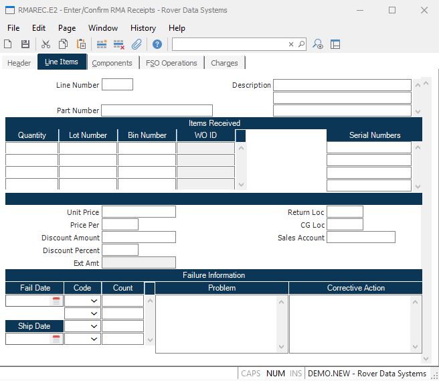Click the Part Number input field
Viewport: 439px width, 381px height.
[x=157, y=110]
